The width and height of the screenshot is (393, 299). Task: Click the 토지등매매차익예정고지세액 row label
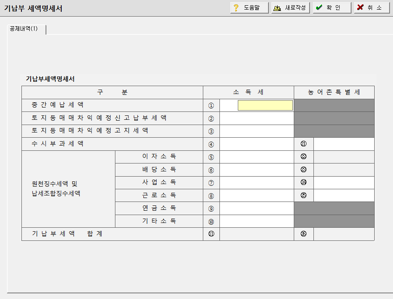point(90,131)
